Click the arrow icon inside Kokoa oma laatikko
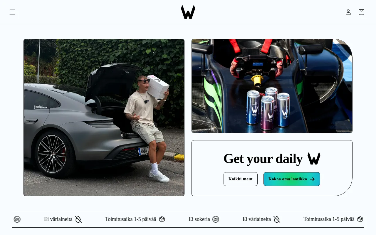Screen dimensions: 376x235 (x=312, y=179)
